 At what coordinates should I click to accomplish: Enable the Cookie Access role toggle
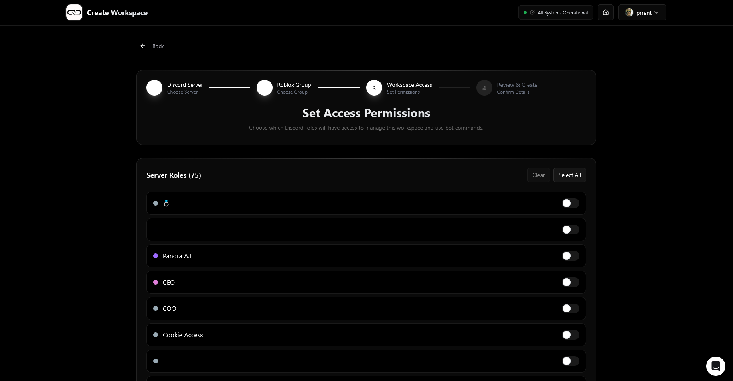[x=570, y=335]
